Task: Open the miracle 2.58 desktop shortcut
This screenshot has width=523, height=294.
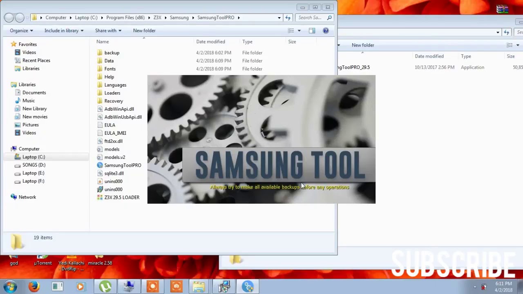Action: (100, 261)
